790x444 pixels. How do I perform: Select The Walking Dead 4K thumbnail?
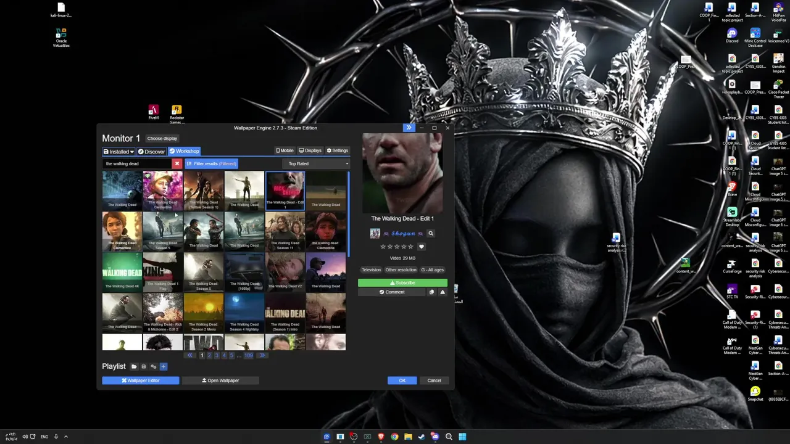click(x=122, y=271)
